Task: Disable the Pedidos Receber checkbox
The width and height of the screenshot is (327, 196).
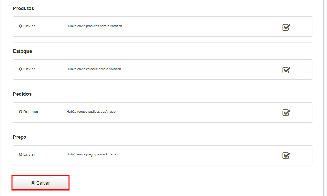Action: pos(286,113)
